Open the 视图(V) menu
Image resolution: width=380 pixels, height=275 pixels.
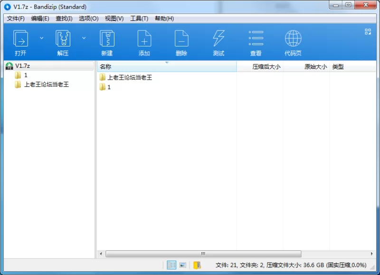114,18
